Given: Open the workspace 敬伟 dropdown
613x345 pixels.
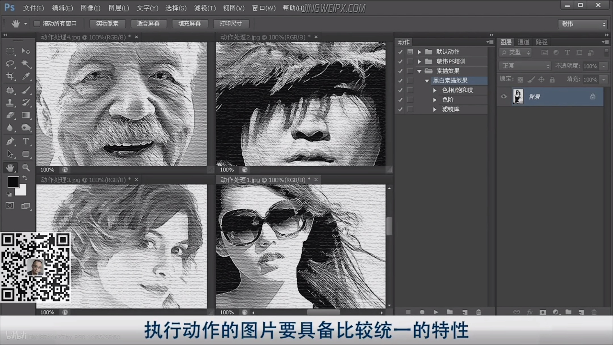Looking at the screenshot, I should 583,24.
